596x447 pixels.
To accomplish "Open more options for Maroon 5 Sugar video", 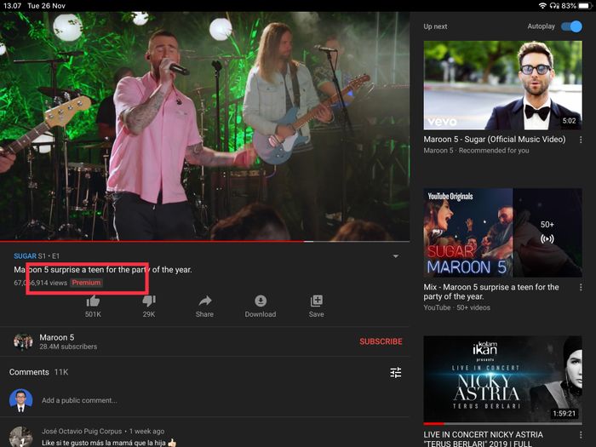I will [x=581, y=140].
